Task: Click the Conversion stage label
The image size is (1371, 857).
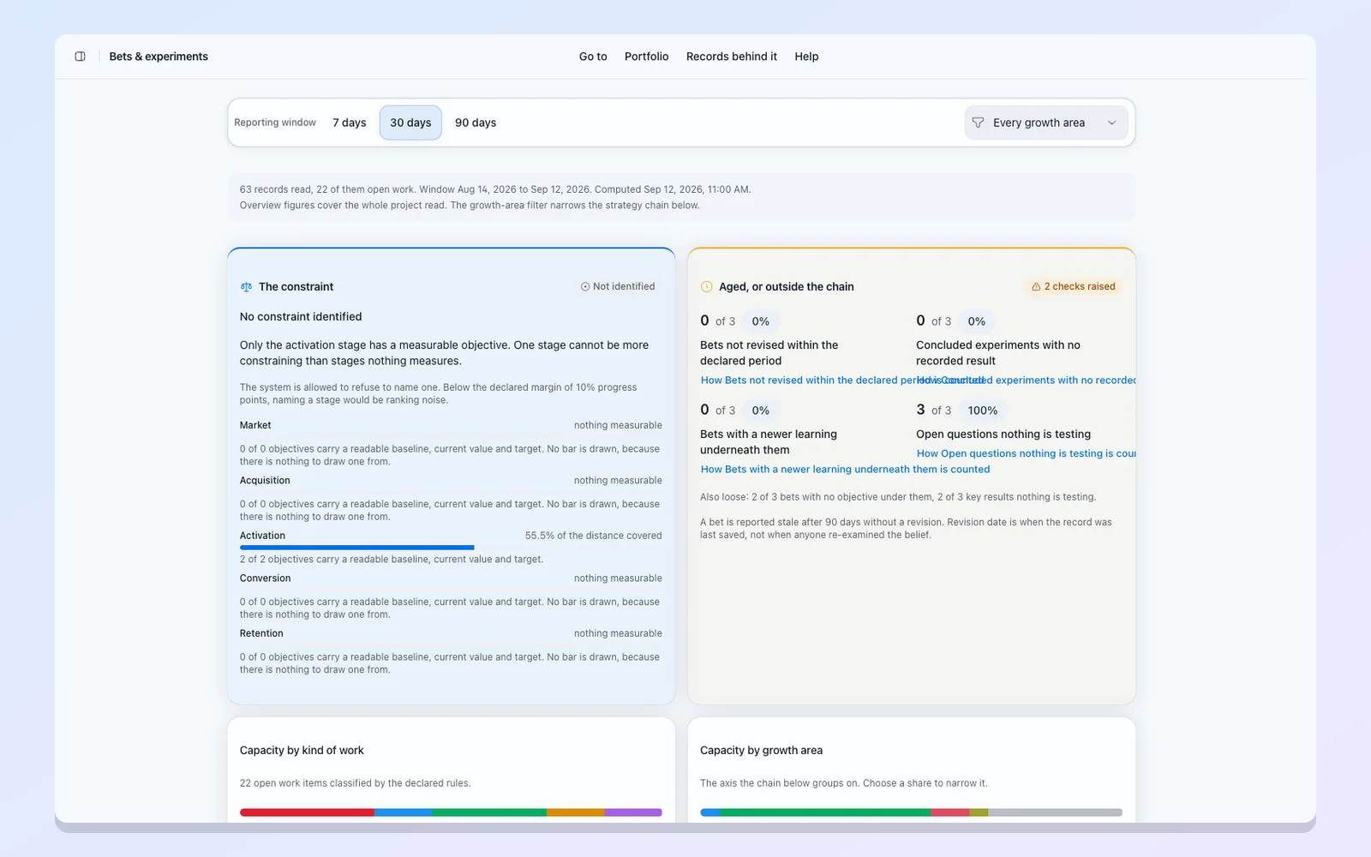Action: pos(265,578)
